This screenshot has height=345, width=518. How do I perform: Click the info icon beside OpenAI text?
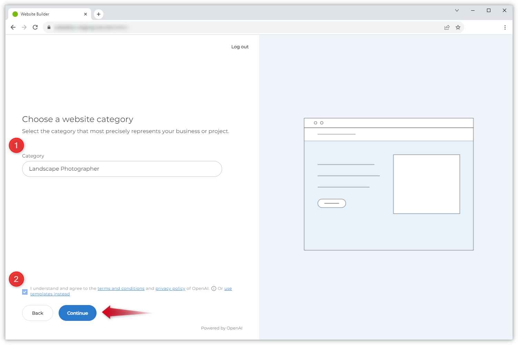tap(214, 288)
